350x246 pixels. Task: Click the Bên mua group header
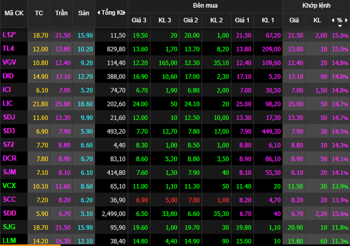(x=205, y=5)
